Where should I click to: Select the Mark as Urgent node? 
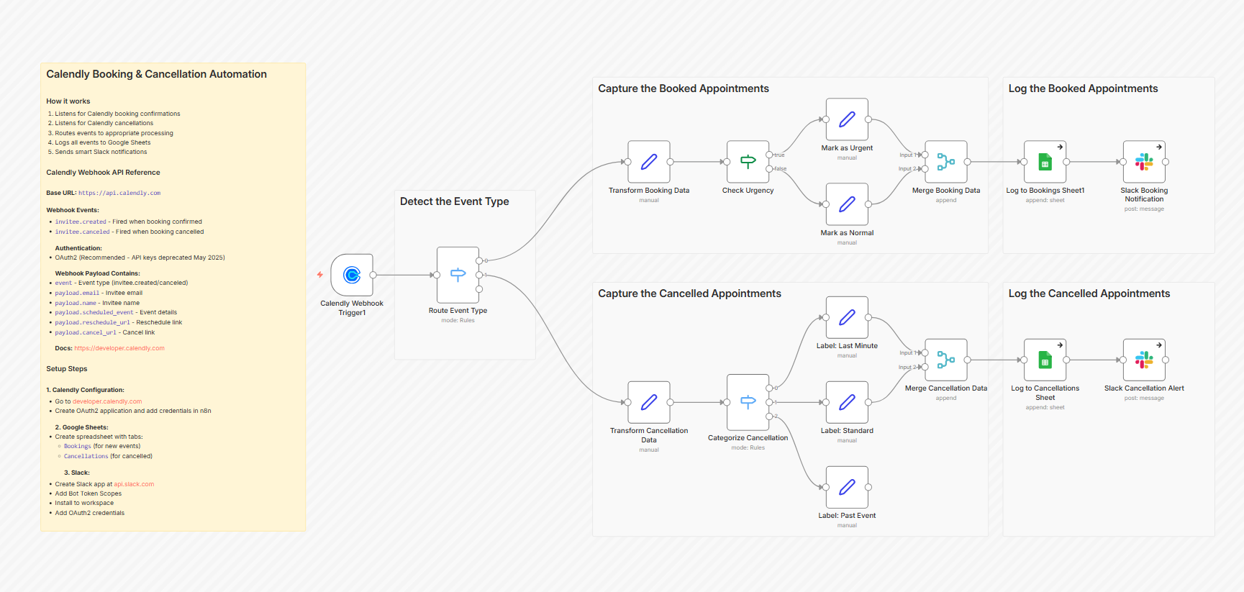[847, 119]
